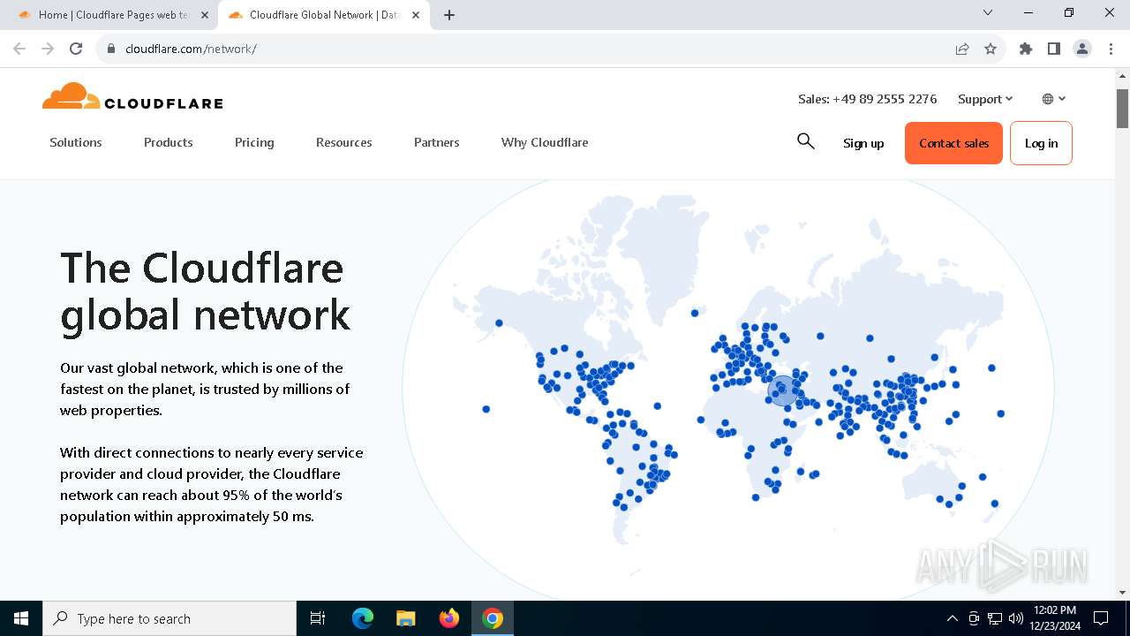Image resolution: width=1130 pixels, height=636 pixels.
Task: Bookmark this page with the star
Action: pyautogui.click(x=991, y=49)
